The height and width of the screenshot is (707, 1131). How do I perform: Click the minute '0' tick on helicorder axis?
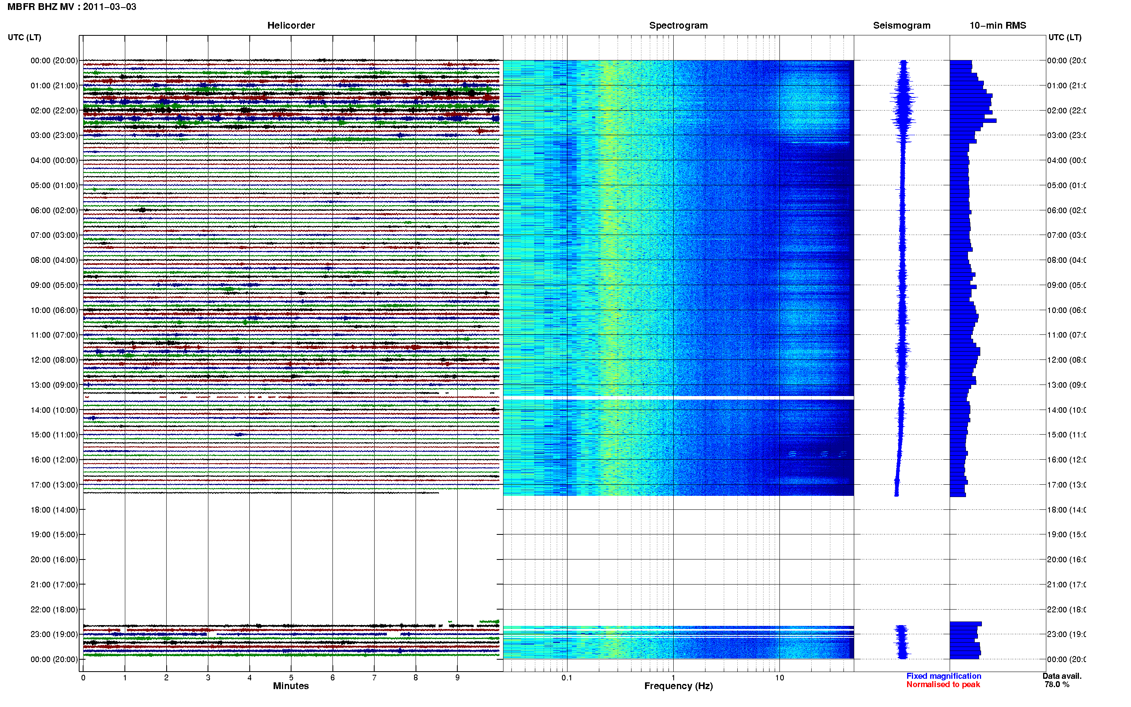[83, 678]
